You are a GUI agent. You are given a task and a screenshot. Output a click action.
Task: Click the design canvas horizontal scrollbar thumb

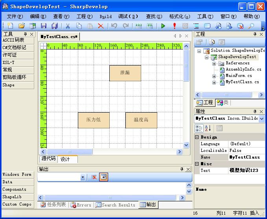70,151
